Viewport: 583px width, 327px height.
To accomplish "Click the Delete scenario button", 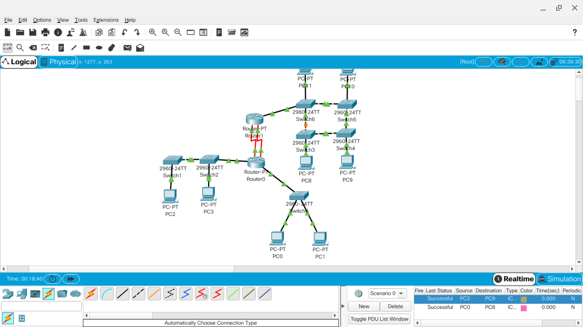I will click(x=395, y=306).
